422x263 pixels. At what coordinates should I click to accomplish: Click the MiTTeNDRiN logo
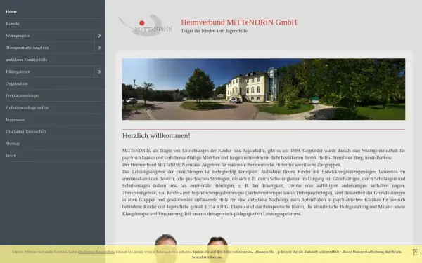point(146,25)
